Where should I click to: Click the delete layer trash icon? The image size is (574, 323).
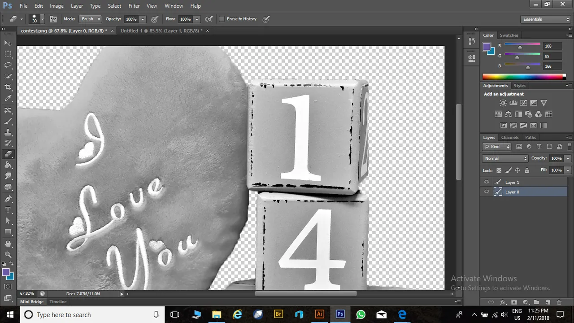point(559,302)
